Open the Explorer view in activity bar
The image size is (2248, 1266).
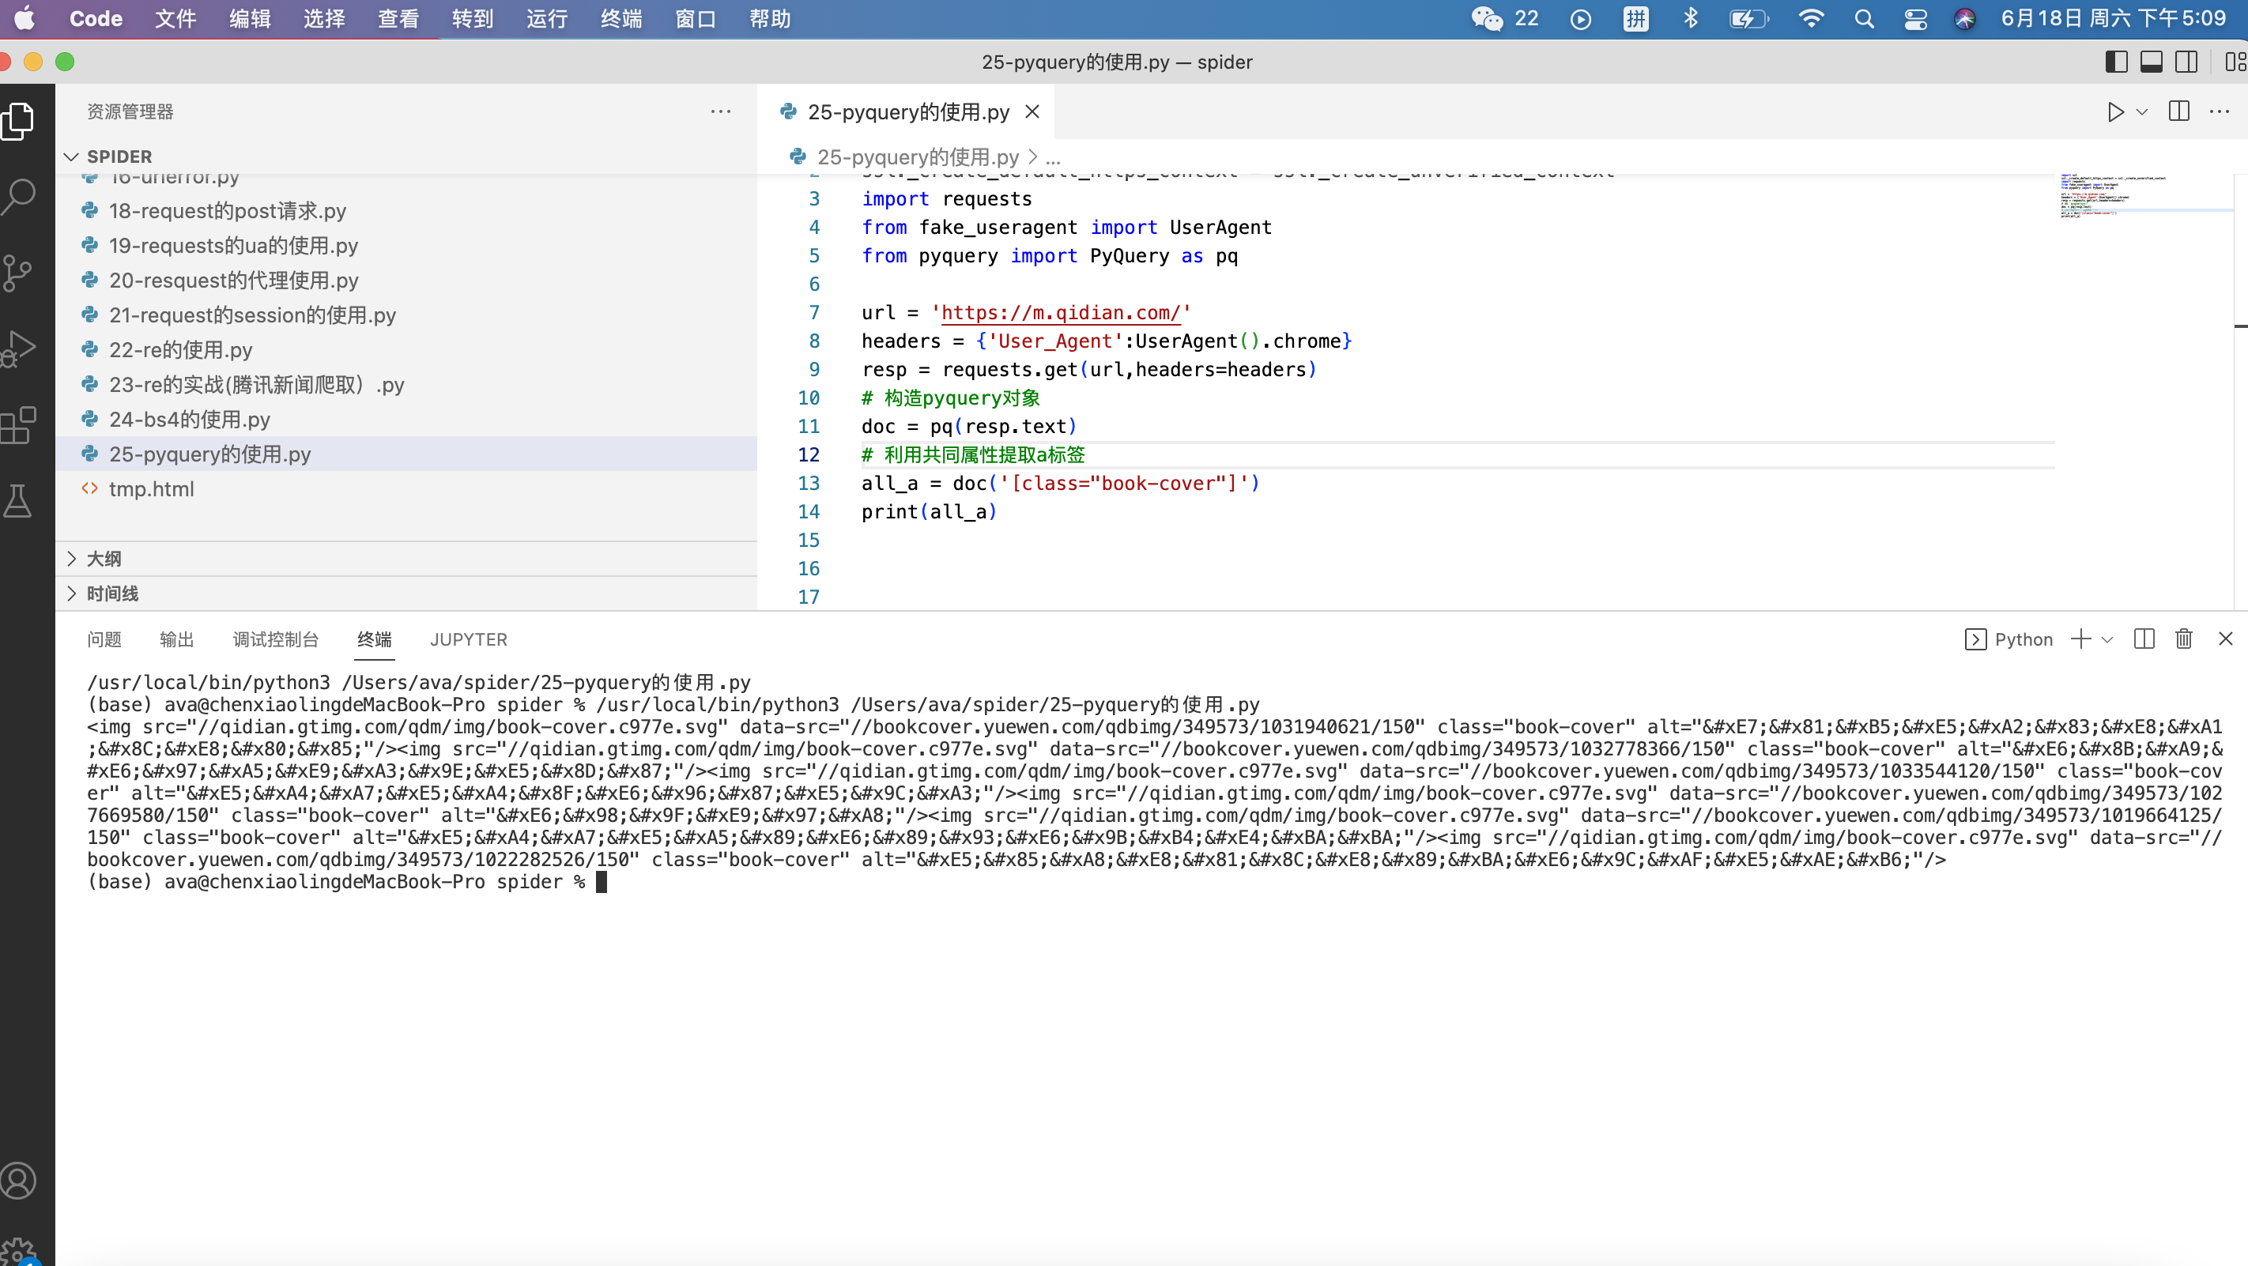click(x=18, y=120)
